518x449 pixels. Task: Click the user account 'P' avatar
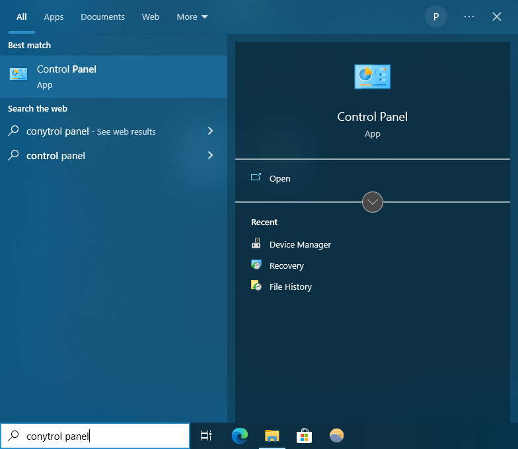point(435,17)
